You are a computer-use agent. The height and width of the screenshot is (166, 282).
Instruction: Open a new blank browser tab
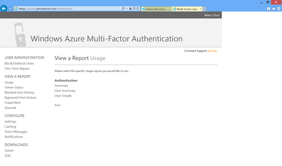(205, 9)
